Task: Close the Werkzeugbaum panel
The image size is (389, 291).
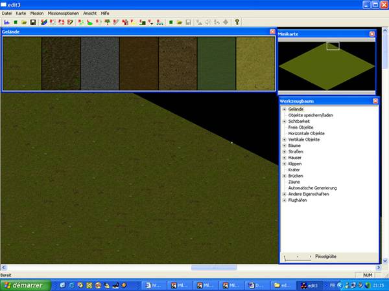Action: pyautogui.click(x=375, y=101)
